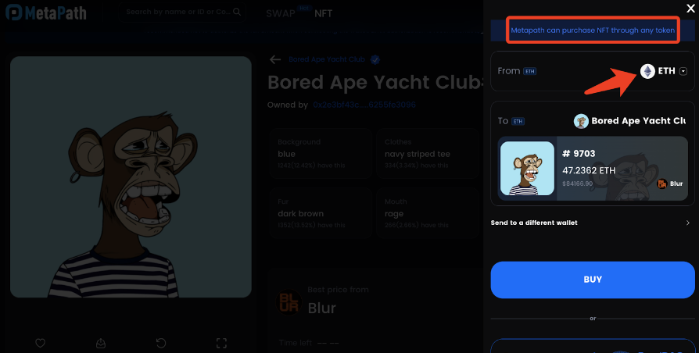Switch to the SWAP tab

point(280,13)
